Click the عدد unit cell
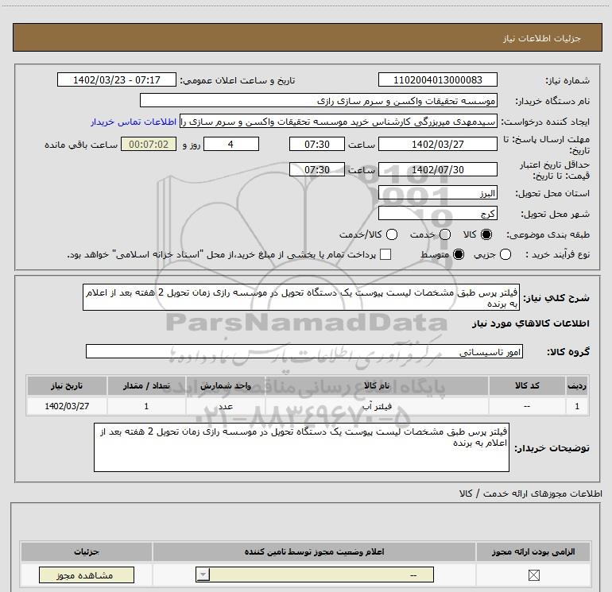The image size is (612, 592). (226, 406)
